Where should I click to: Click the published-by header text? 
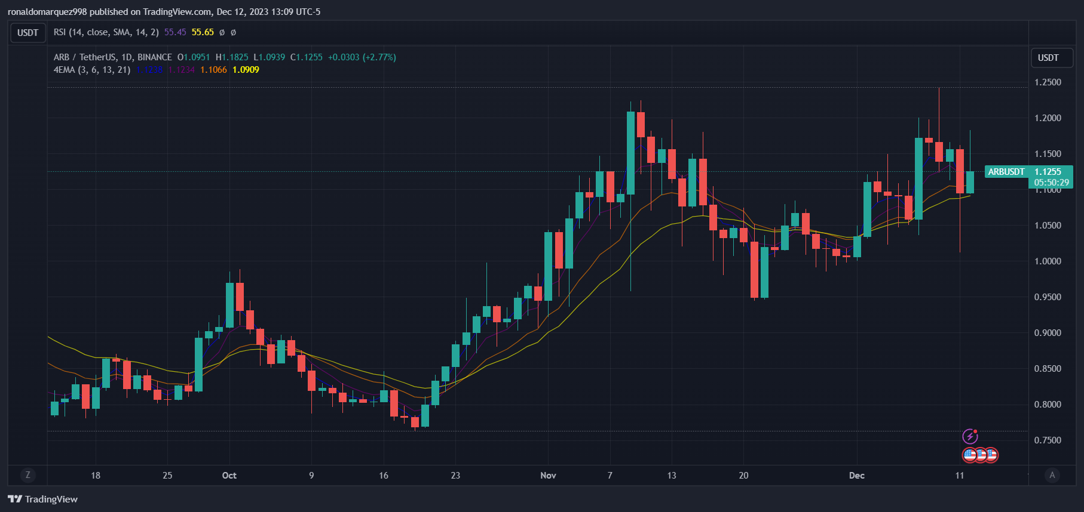pos(164,12)
